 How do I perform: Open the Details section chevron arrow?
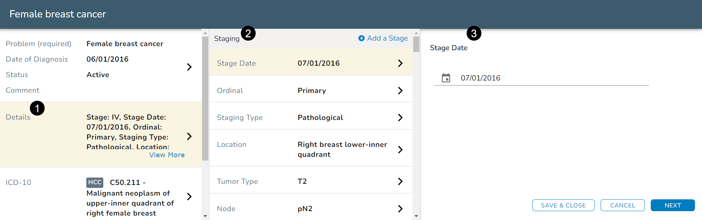point(189,136)
